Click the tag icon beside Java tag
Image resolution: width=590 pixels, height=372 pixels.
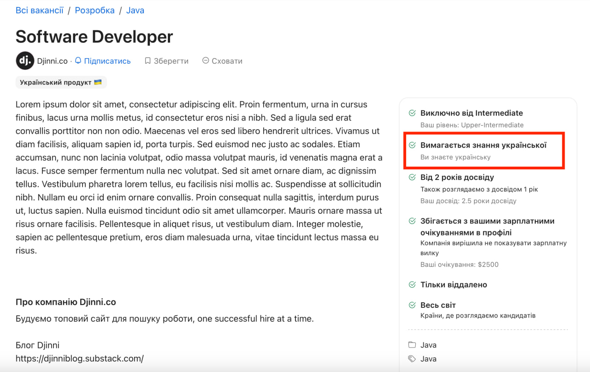point(412,359)
